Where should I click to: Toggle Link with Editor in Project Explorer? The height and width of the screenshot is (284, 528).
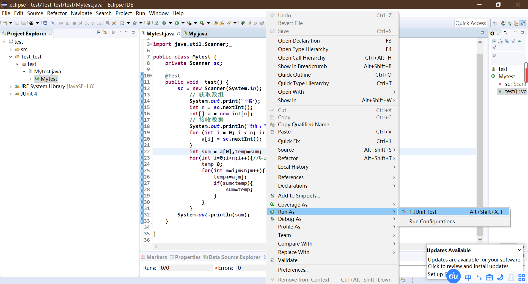click(105, 32)
